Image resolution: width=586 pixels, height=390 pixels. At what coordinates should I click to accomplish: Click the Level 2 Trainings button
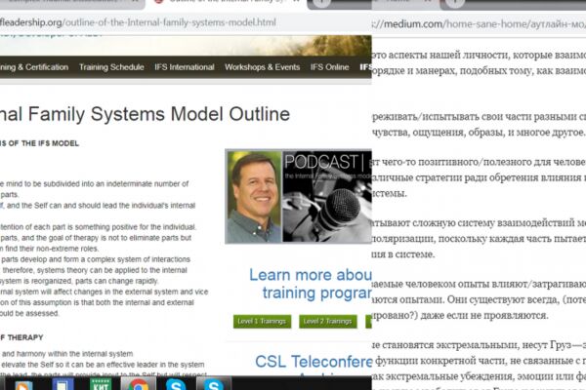(328, 322)
